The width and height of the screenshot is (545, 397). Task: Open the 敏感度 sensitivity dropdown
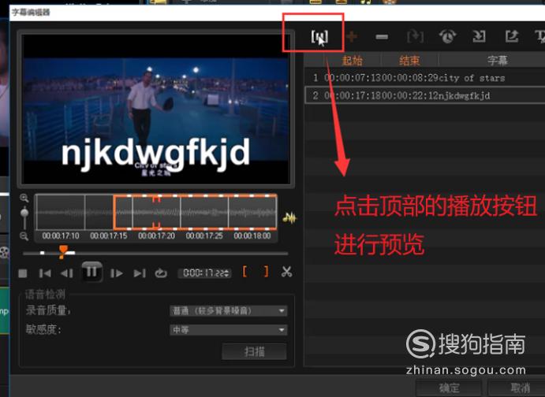tap(229, 330)
